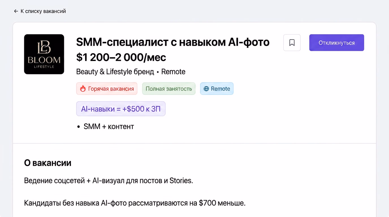Click the Откликнуться button

(336, 43)
